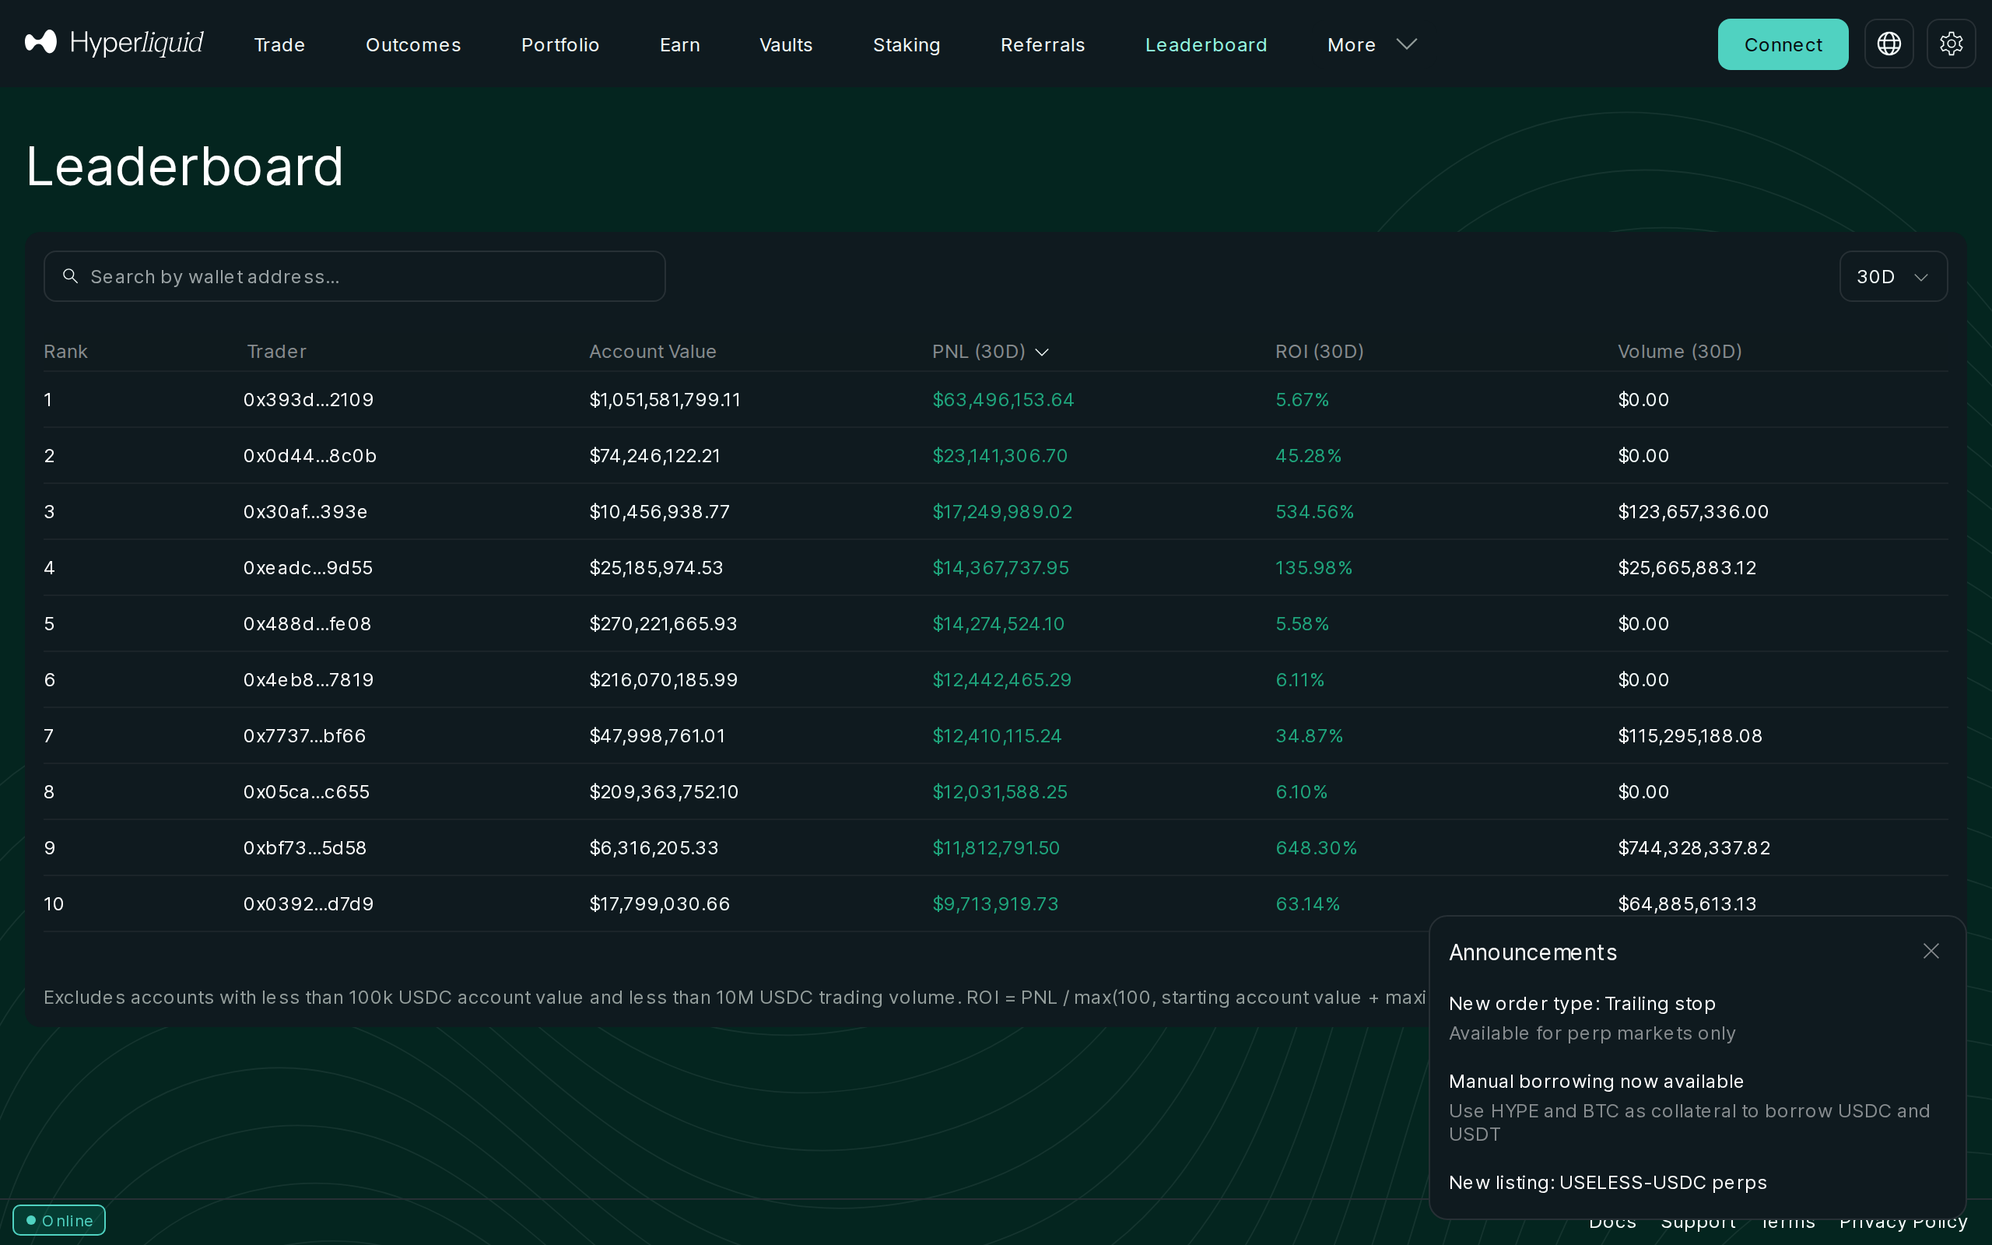The height and width of the screenshot is (1245, 1992).
Task: Open trader 0x488d...fe08
Action: [307, 623]
